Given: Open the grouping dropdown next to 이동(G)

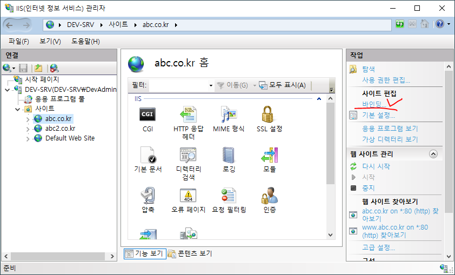Looking at the screenshot, I should point(255,85).
